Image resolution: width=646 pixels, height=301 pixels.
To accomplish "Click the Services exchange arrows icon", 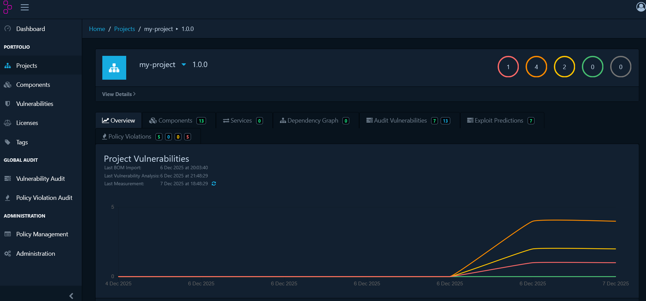I will coord(226,121).
